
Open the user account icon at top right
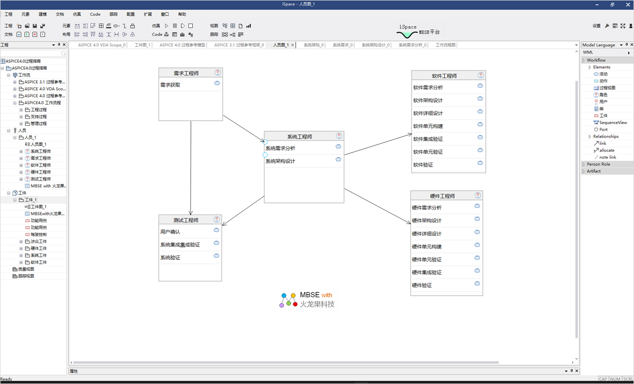631,26
